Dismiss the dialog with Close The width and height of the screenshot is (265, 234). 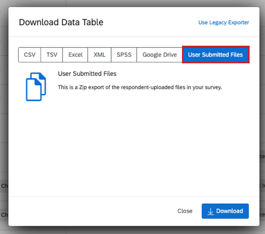(x=185, y=211)
